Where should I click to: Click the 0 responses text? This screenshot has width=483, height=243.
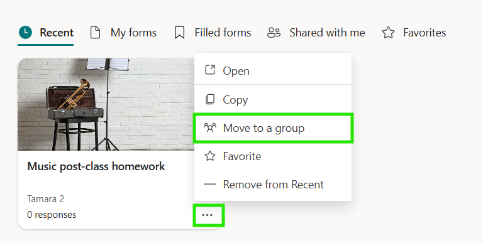click(x=52, y=215)
